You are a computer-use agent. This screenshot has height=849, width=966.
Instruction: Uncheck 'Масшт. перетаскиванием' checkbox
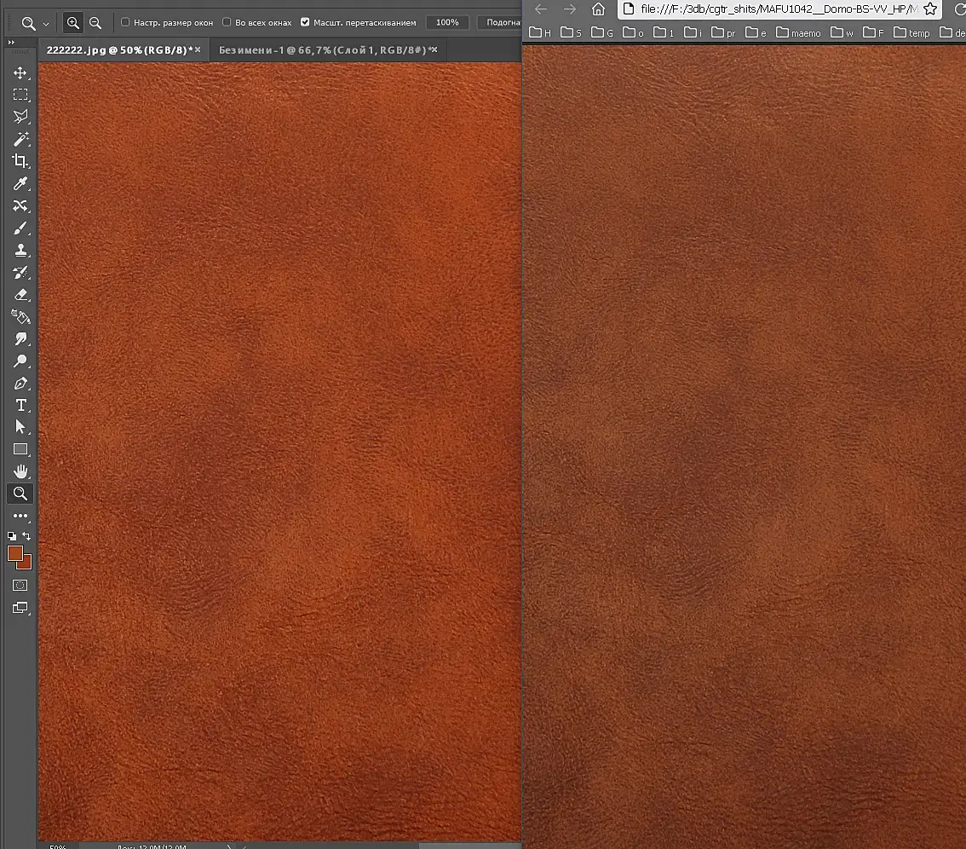tap(305, 22)
